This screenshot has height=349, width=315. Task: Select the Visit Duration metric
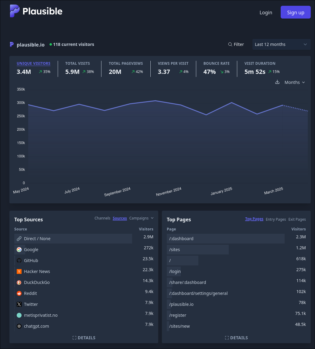[x=262, y=68]
